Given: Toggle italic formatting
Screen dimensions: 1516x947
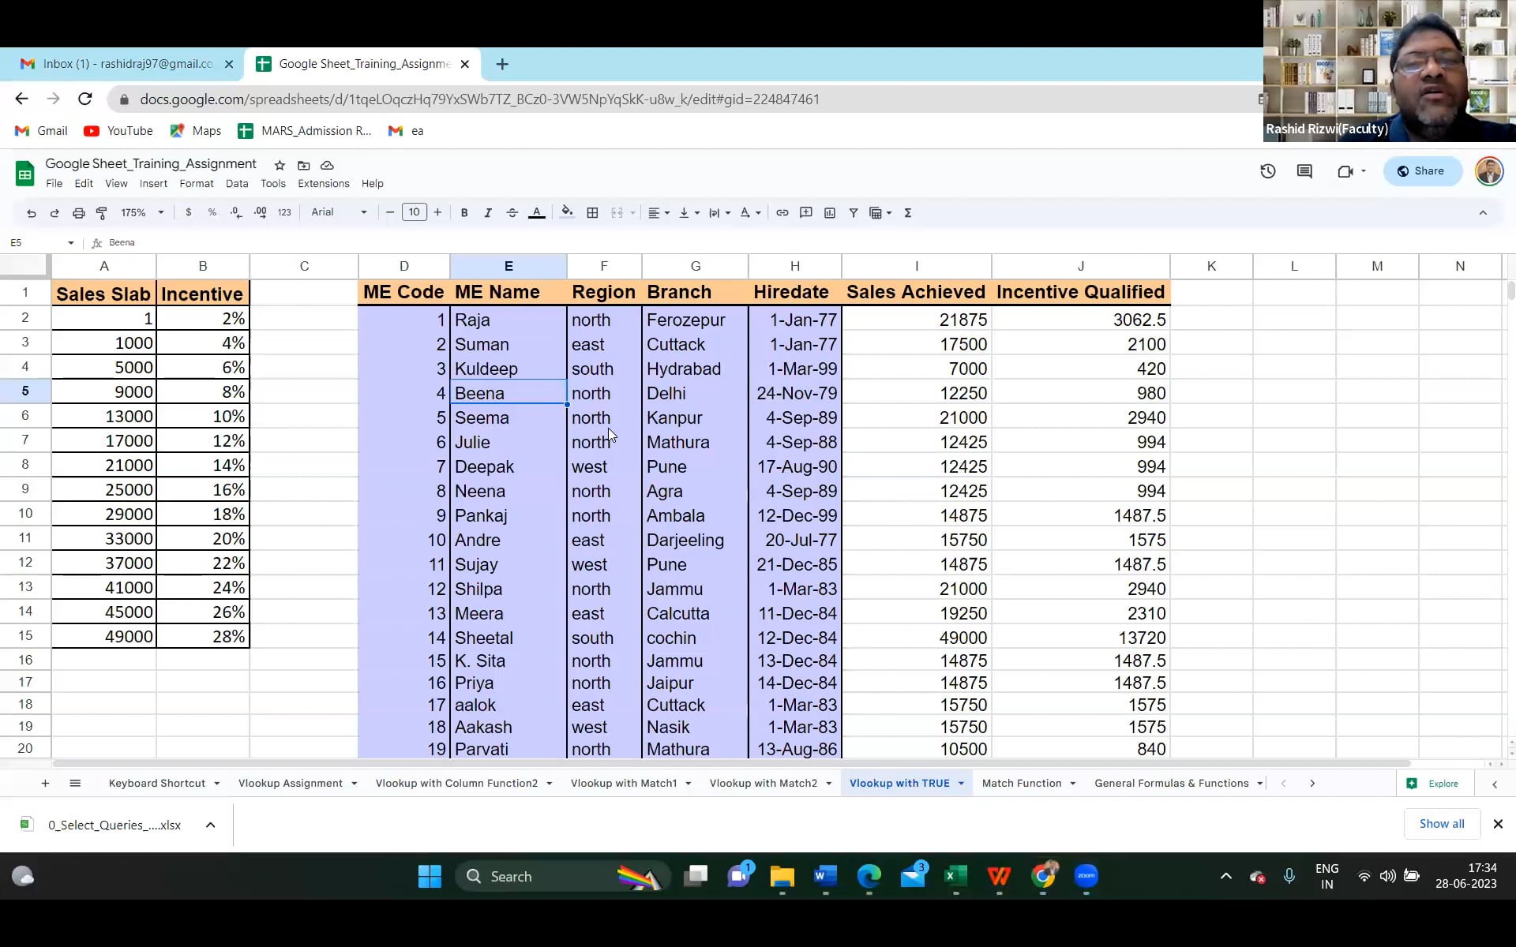Looking at the screenshot, I should 488,212.
